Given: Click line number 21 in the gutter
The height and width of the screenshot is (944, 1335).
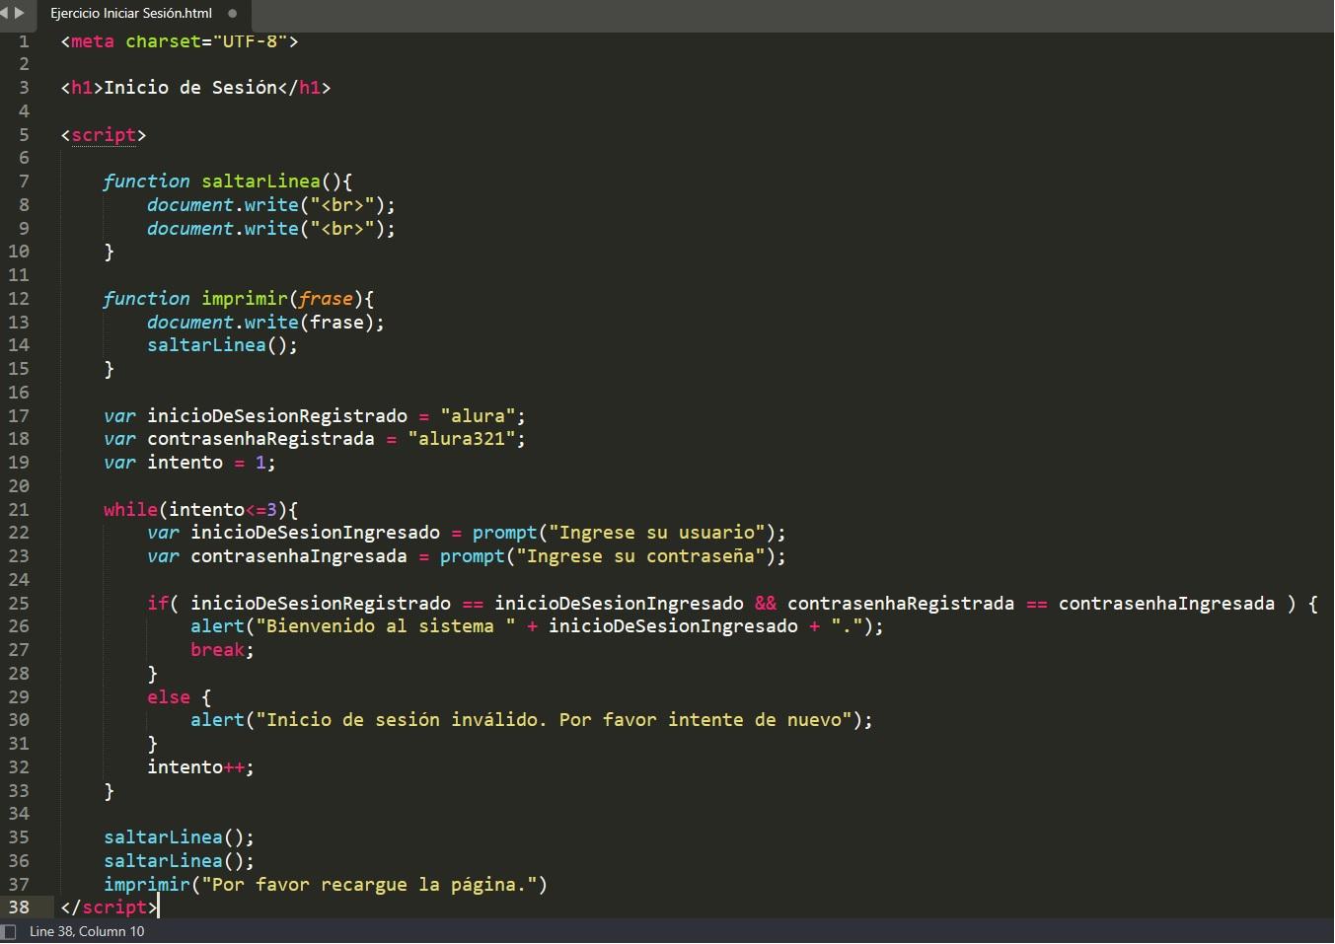Looking at the screenshot, I should click(x=19, y=510).
